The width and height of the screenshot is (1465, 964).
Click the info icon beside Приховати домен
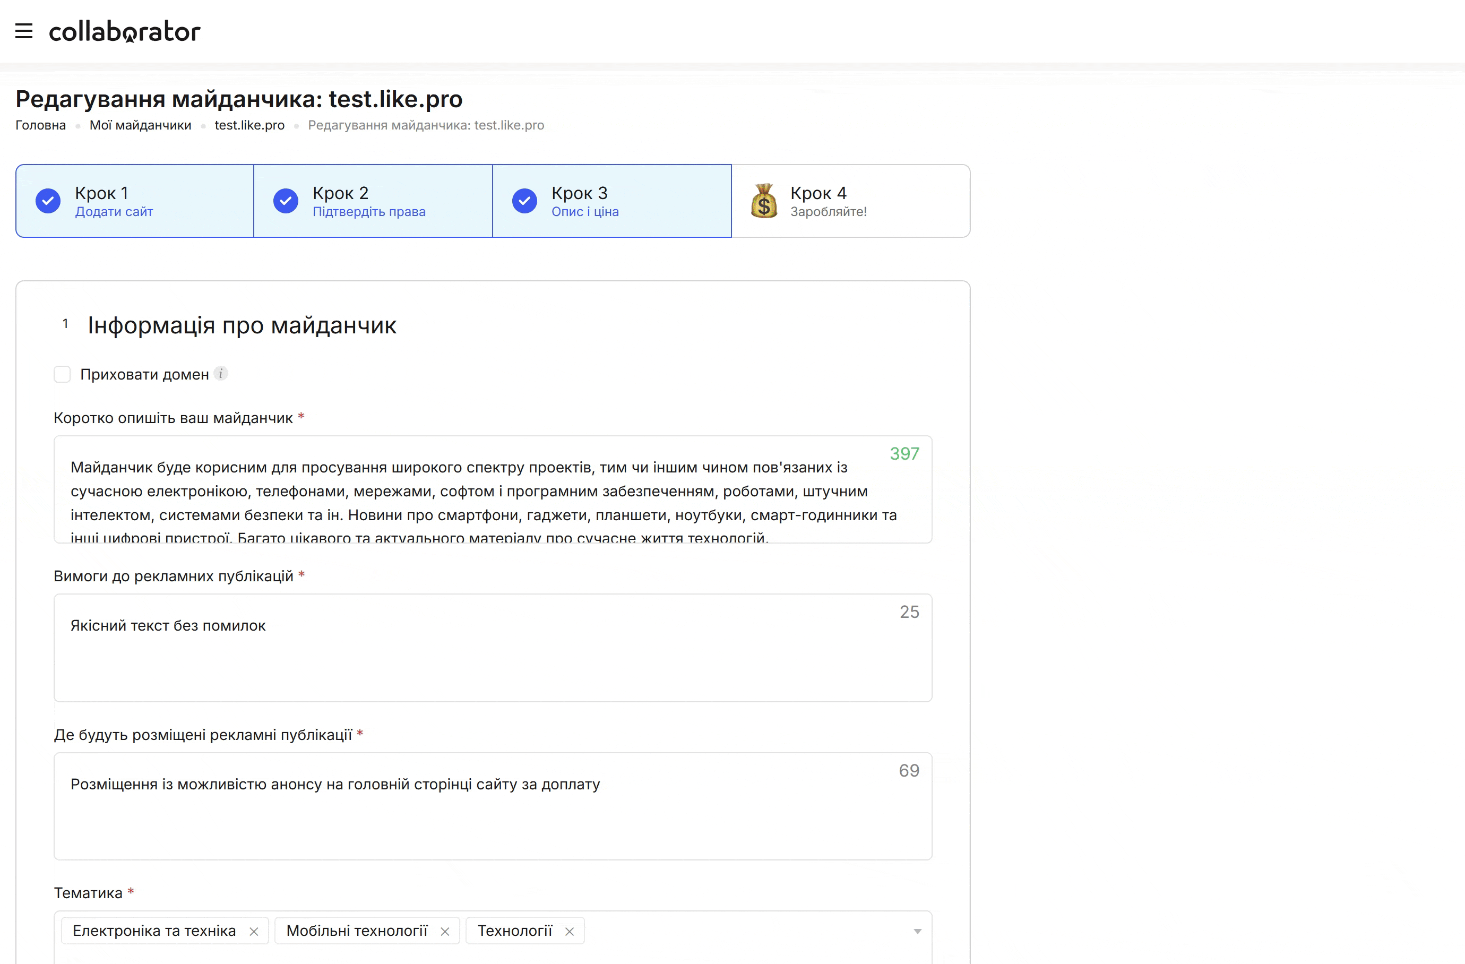pos(221,374)
